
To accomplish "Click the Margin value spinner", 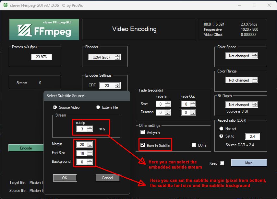I will pyautogui.click(x=85, y=144).
